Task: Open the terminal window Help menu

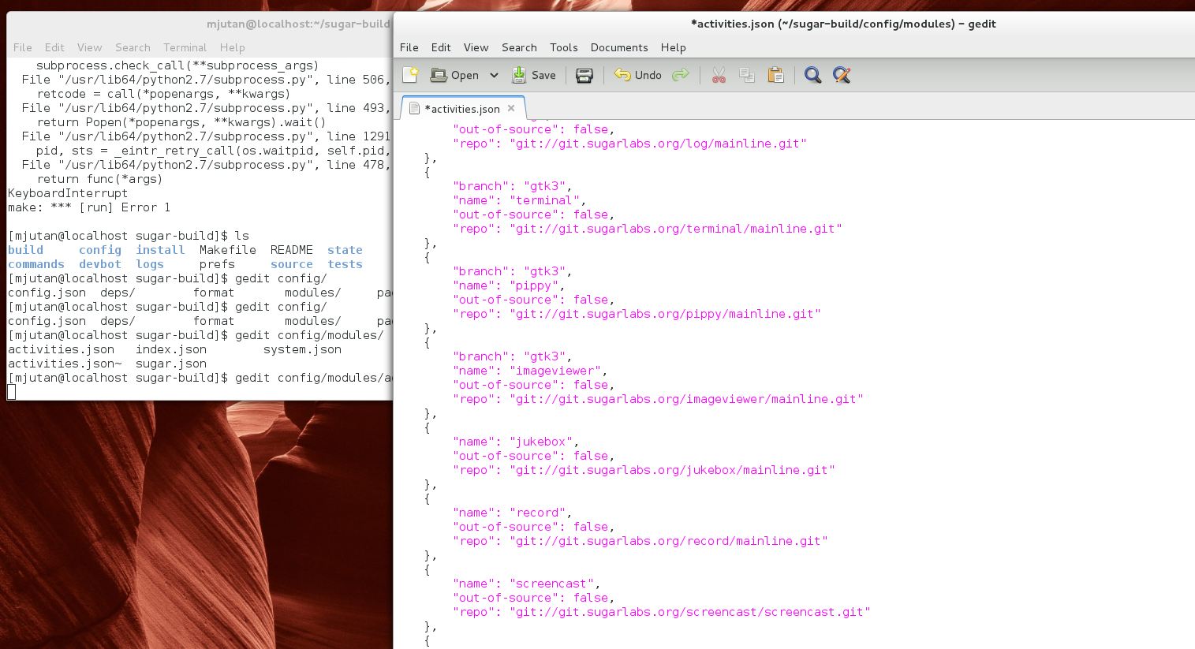Action: pyautogui.click(x=232, y=47)
